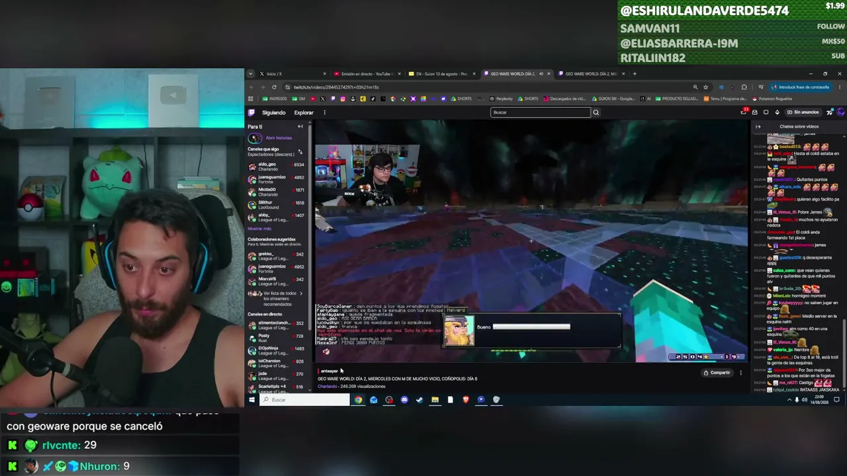Click the video player to pause

[x=531, y=241]
